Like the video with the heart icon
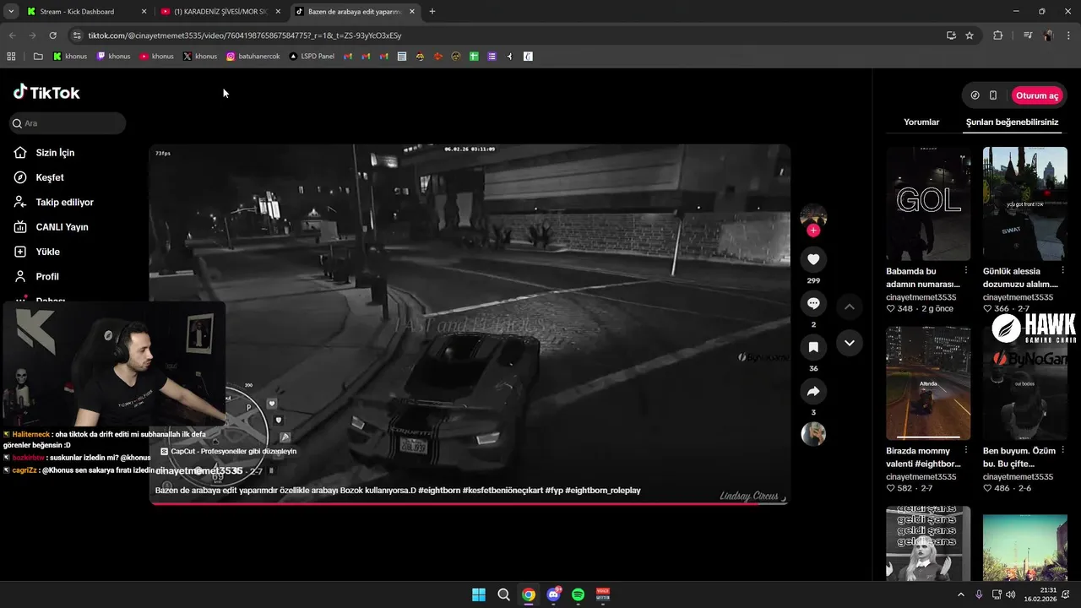Screen dimensions: 1081x608 pyautogui.click(x=813, y=259)
